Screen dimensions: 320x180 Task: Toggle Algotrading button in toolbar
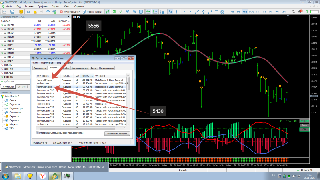click(70, 12)
